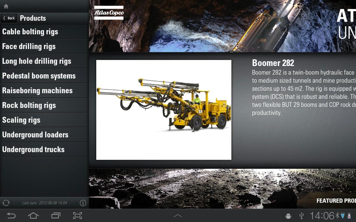Tap the USB connection status icon
This screenshot has width=356, height=222.
click(x=301, y=216)
